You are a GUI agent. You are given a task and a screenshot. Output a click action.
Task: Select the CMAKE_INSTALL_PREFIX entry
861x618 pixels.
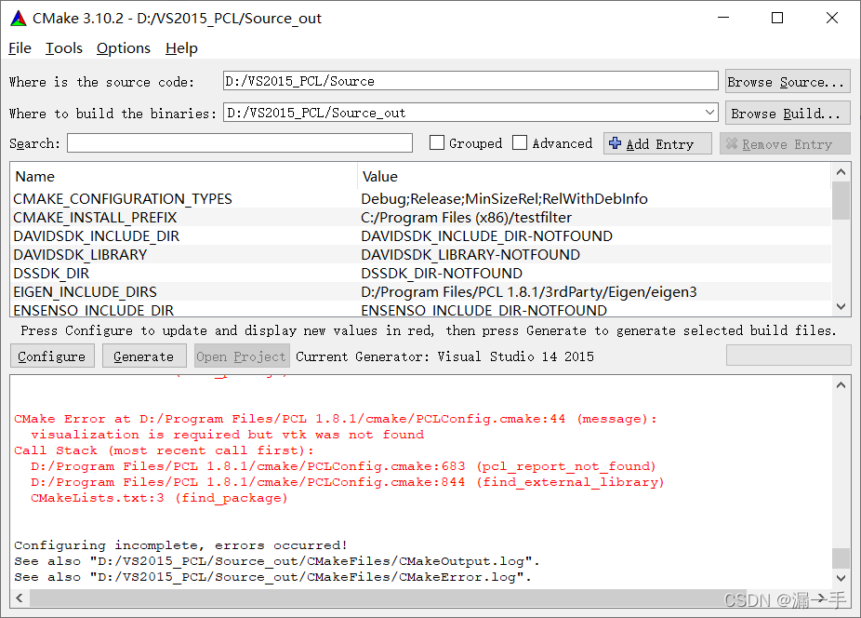95,217
